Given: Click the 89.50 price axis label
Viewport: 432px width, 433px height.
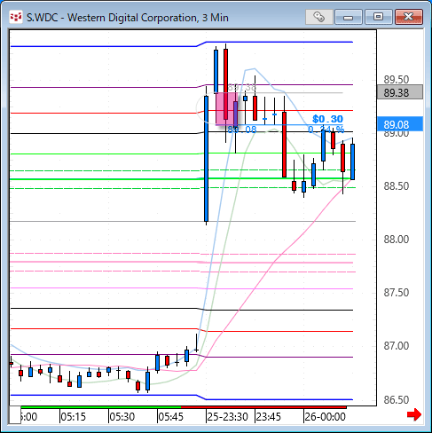Looking at the screenshot, I should 397,80.
